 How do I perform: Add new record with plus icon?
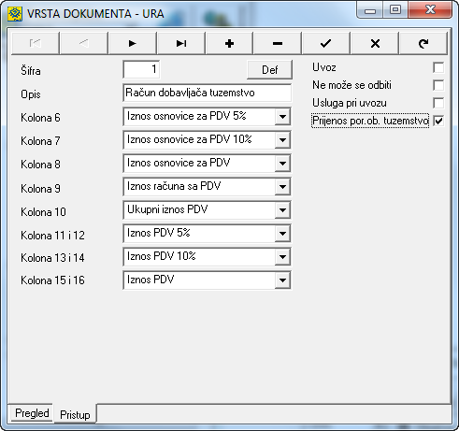coord(230,43)
